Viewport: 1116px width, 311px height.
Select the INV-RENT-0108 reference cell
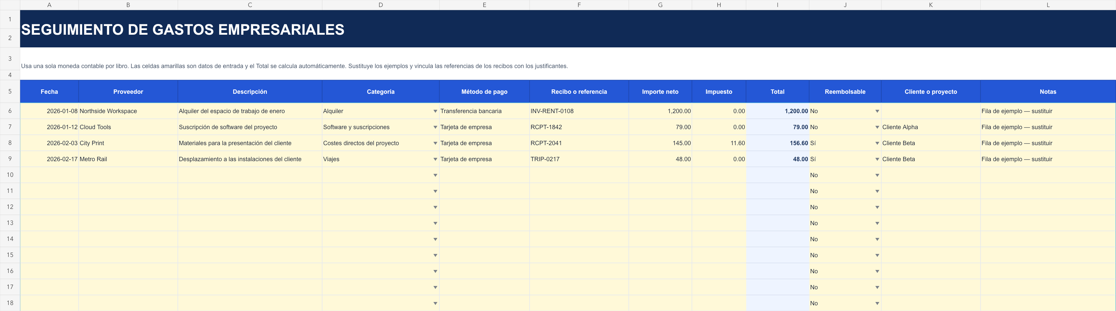point(579,111)
